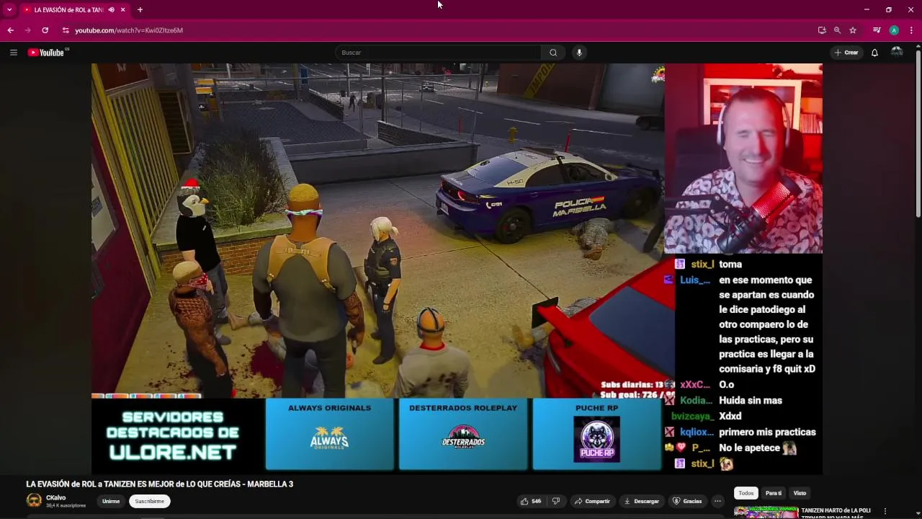922x519 pixels.
Task: Select the Todos filter chip
Action: pyautogui.click(x=746, y=493)
